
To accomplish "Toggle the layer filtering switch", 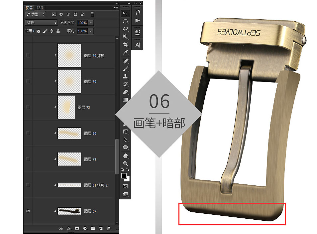I will [92, 14].
